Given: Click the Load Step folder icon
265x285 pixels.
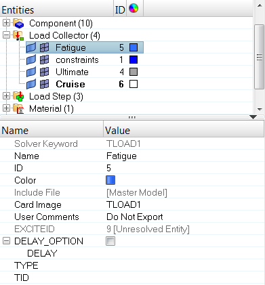Looking at the screenshot, I should tap(18, 96).
